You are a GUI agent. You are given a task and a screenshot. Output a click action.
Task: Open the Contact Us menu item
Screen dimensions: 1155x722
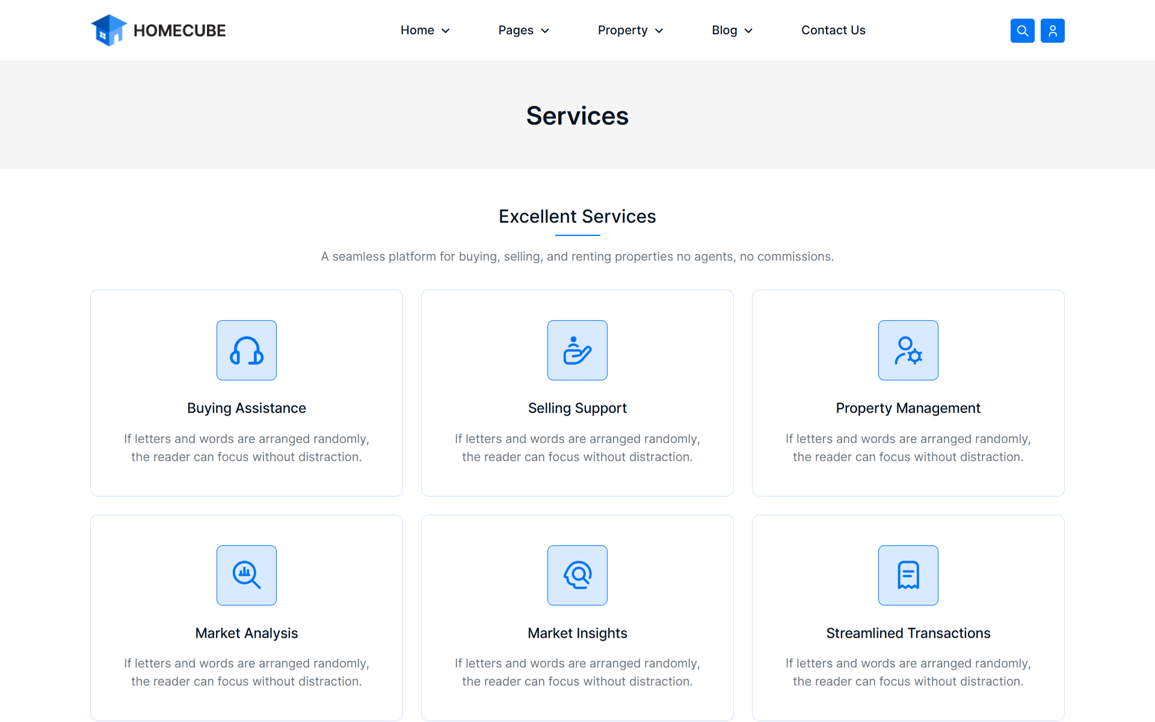tap(833, 30)
